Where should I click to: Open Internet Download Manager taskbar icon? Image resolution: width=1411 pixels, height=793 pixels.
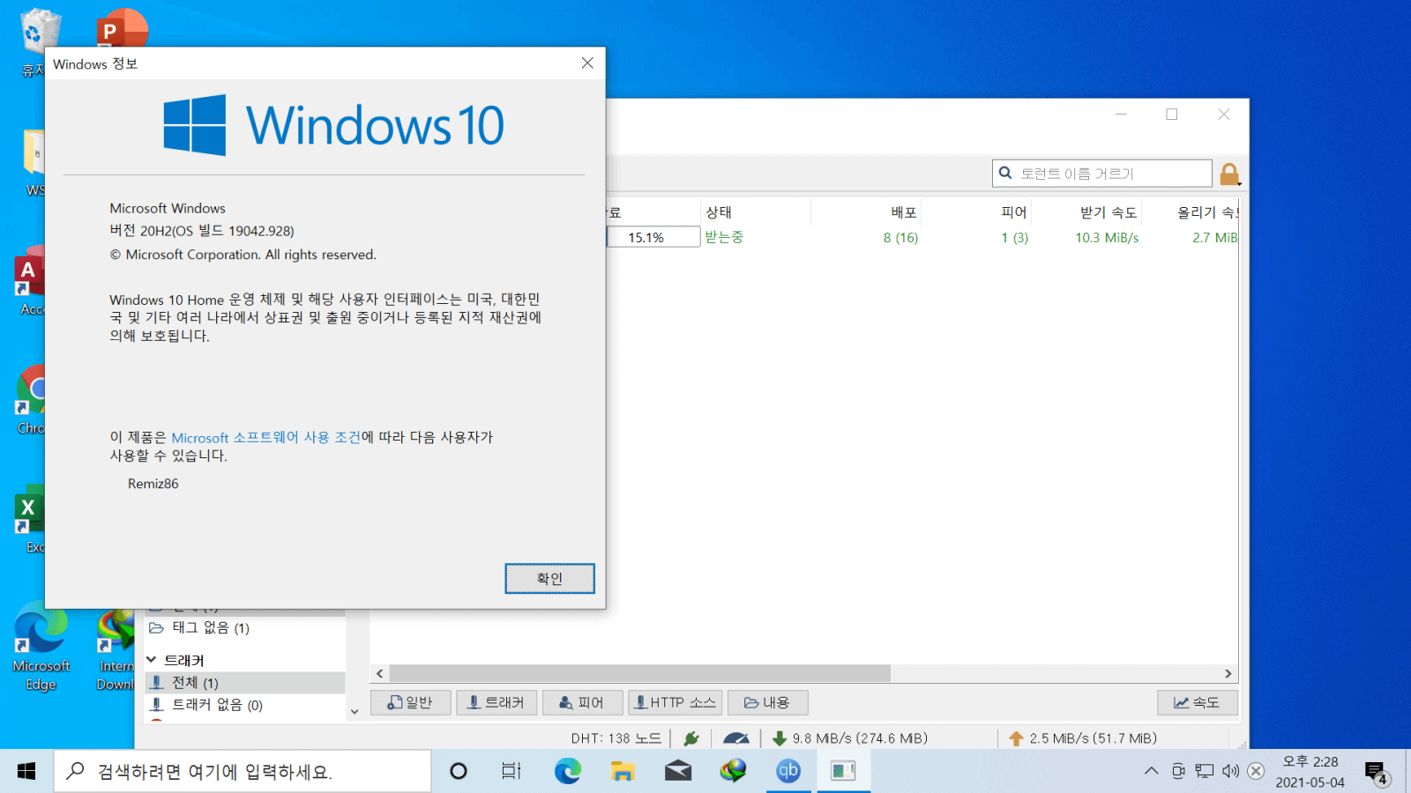coord(733,772)
